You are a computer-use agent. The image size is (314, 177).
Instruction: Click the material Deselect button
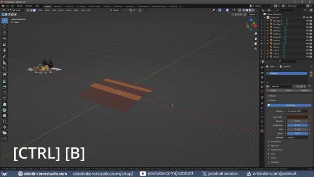(304, 90)
